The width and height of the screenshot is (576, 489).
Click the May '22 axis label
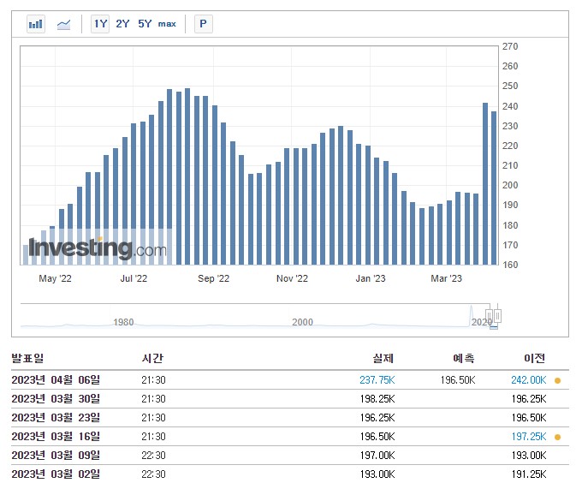tap(55, 278)
